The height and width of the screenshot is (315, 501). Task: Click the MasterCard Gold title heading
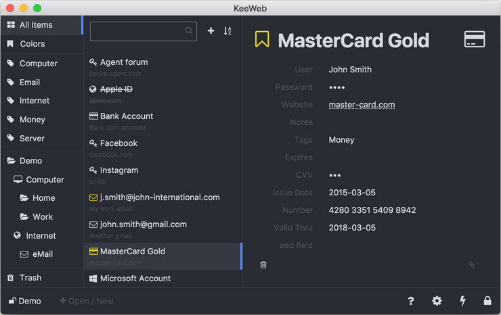point(353,41)
